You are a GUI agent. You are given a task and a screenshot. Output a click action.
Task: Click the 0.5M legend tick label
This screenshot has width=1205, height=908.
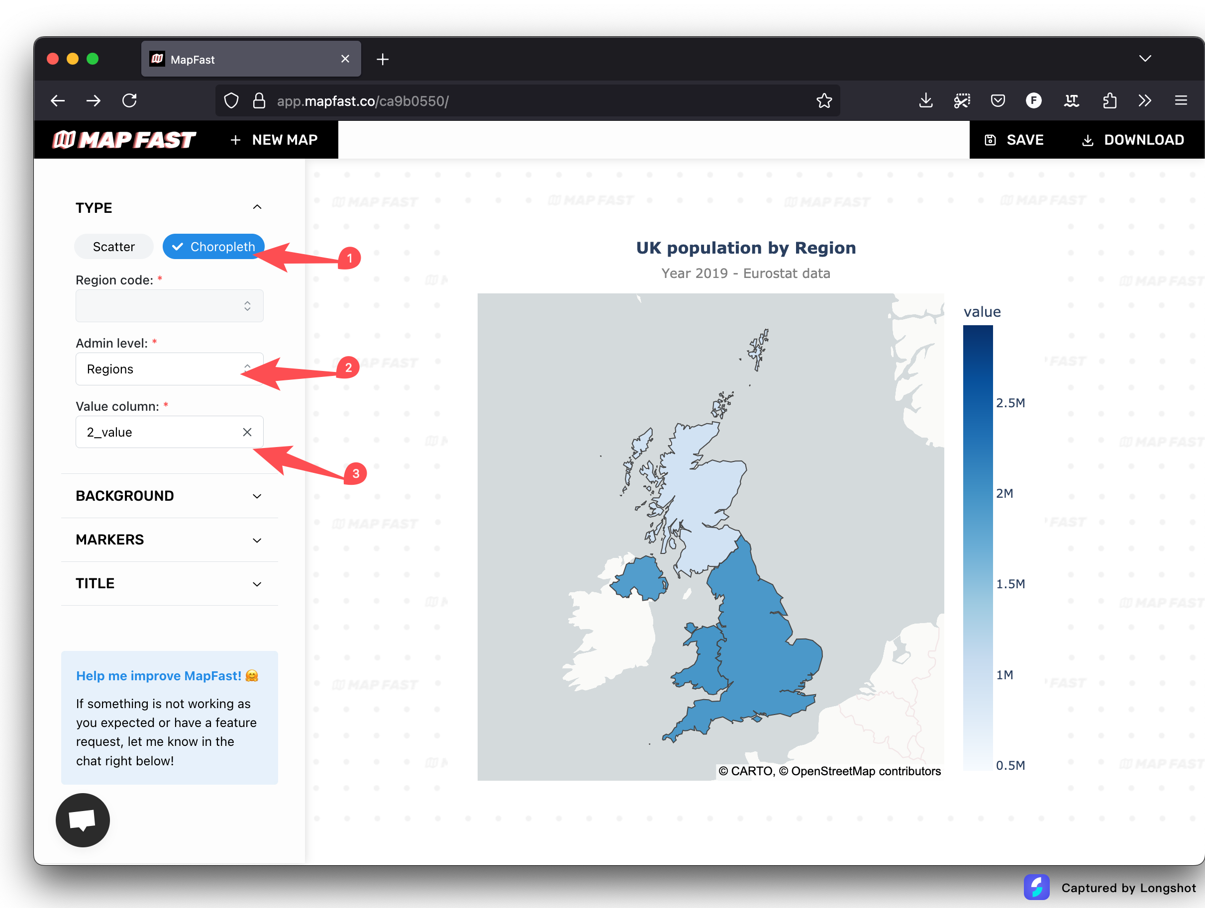[x=1010, y=765]
